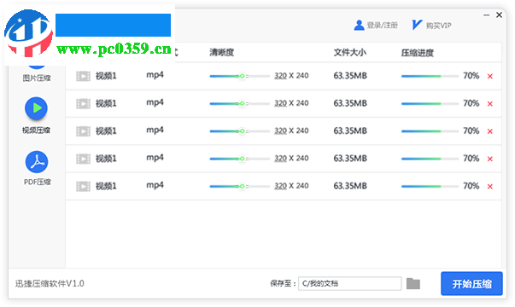Screen dimensions: 515x307
Task: Minimize the compression software window
Action: (x=487, y=15)
